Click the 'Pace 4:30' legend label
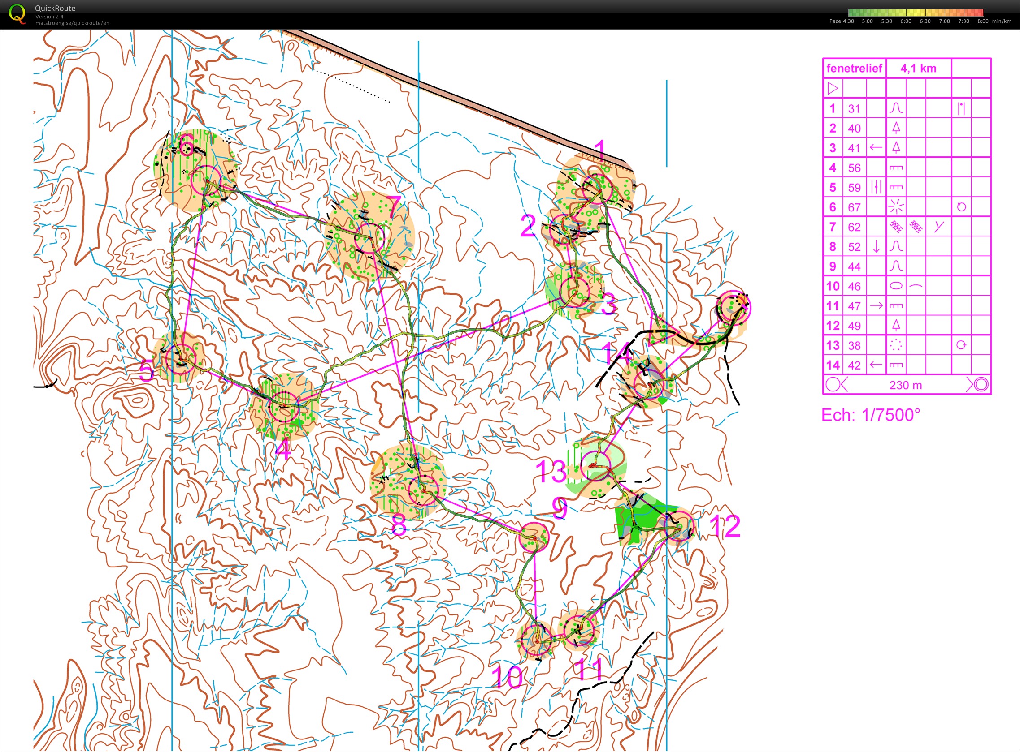1020x752 pixels. 842,21
